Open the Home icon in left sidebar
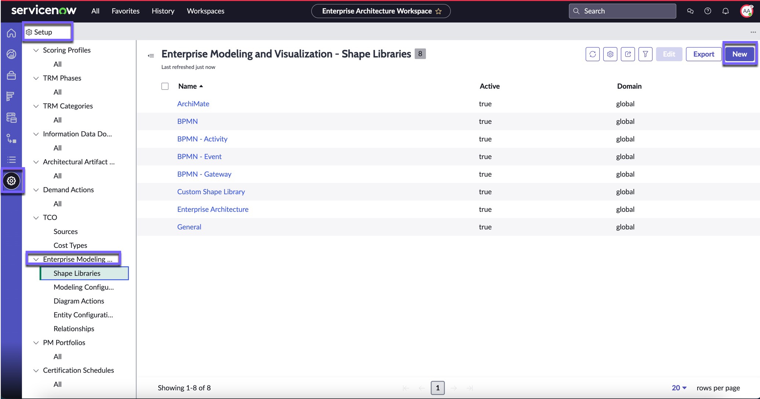This screenshot has height=399, width=760. coord(11,33)
